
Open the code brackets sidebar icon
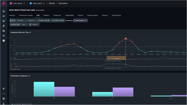(x=4, y=94)
